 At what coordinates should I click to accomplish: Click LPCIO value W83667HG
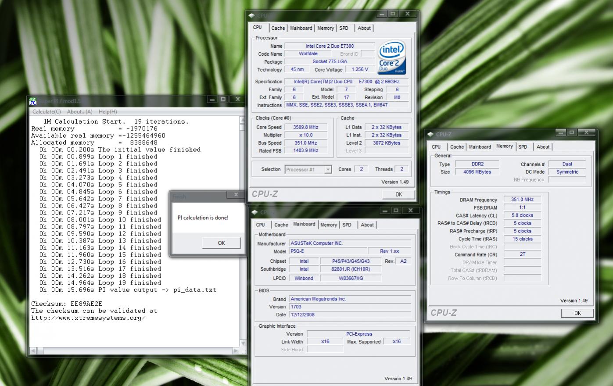click(351, 278)
